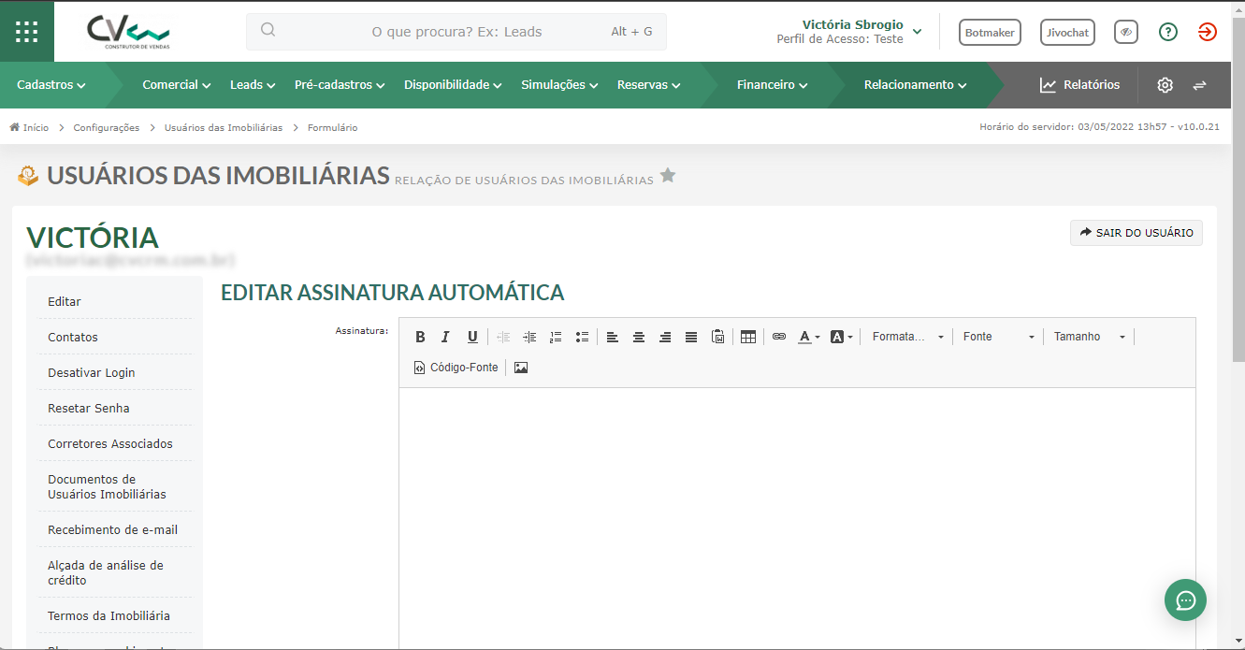The width and height of the screenshot is (1245, 650).
Task: Click inside the signature text area
Action: [797, 519]
